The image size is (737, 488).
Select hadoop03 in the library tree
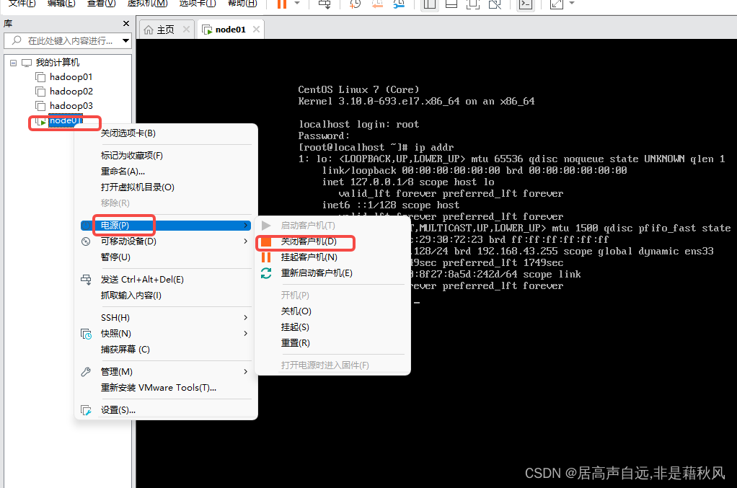(x=71, y=106)
